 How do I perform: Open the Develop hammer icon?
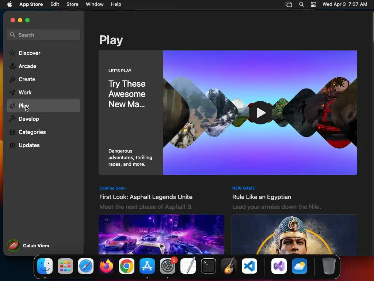pos(12,119)
